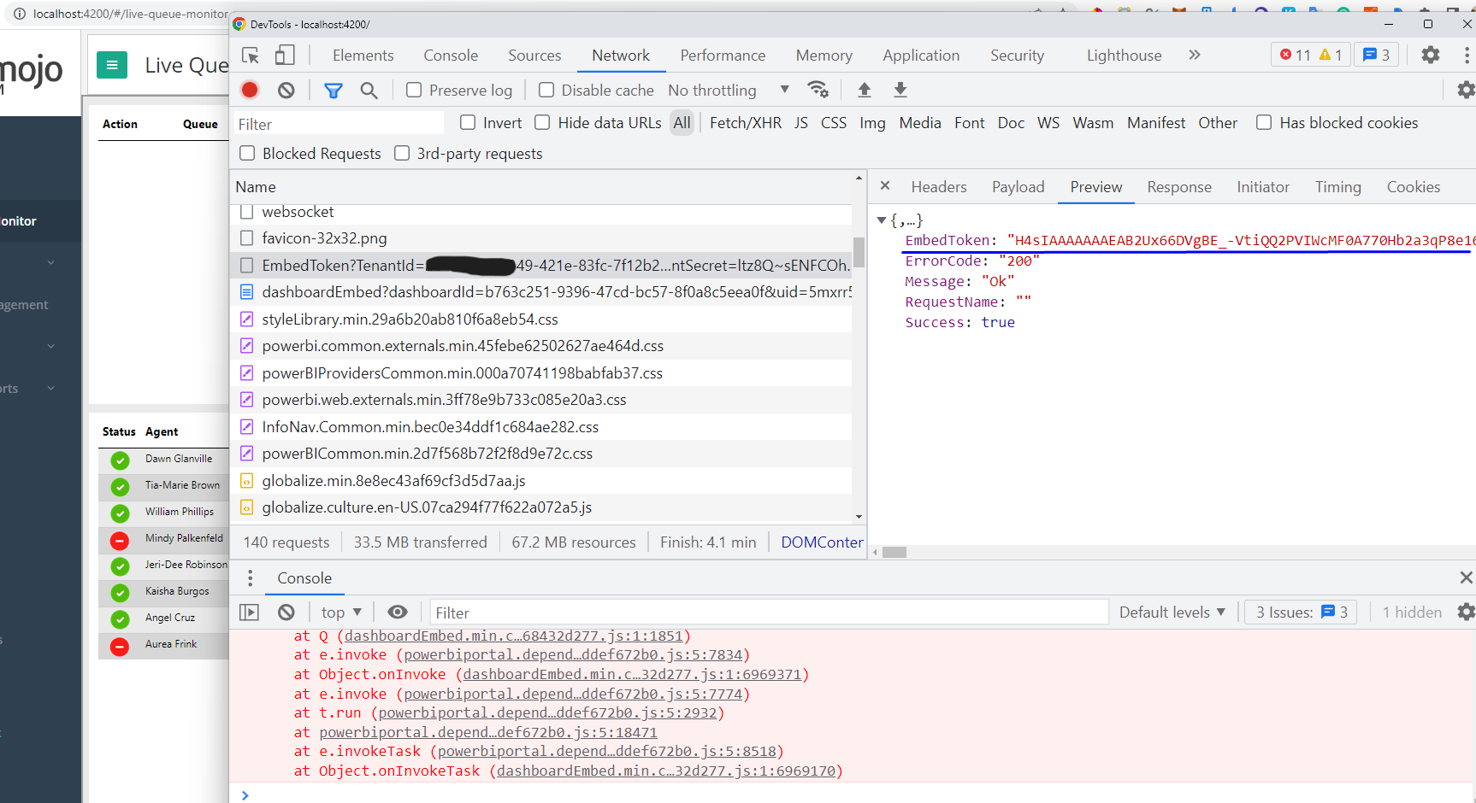The image size is (1476, 803).
Task: Create a live expression in Console
Action: tap(398, 612)
